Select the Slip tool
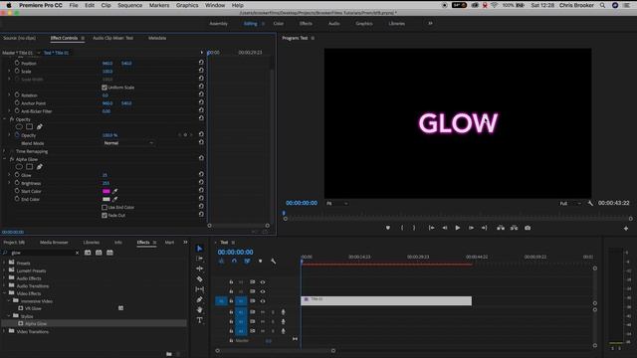 199,289
